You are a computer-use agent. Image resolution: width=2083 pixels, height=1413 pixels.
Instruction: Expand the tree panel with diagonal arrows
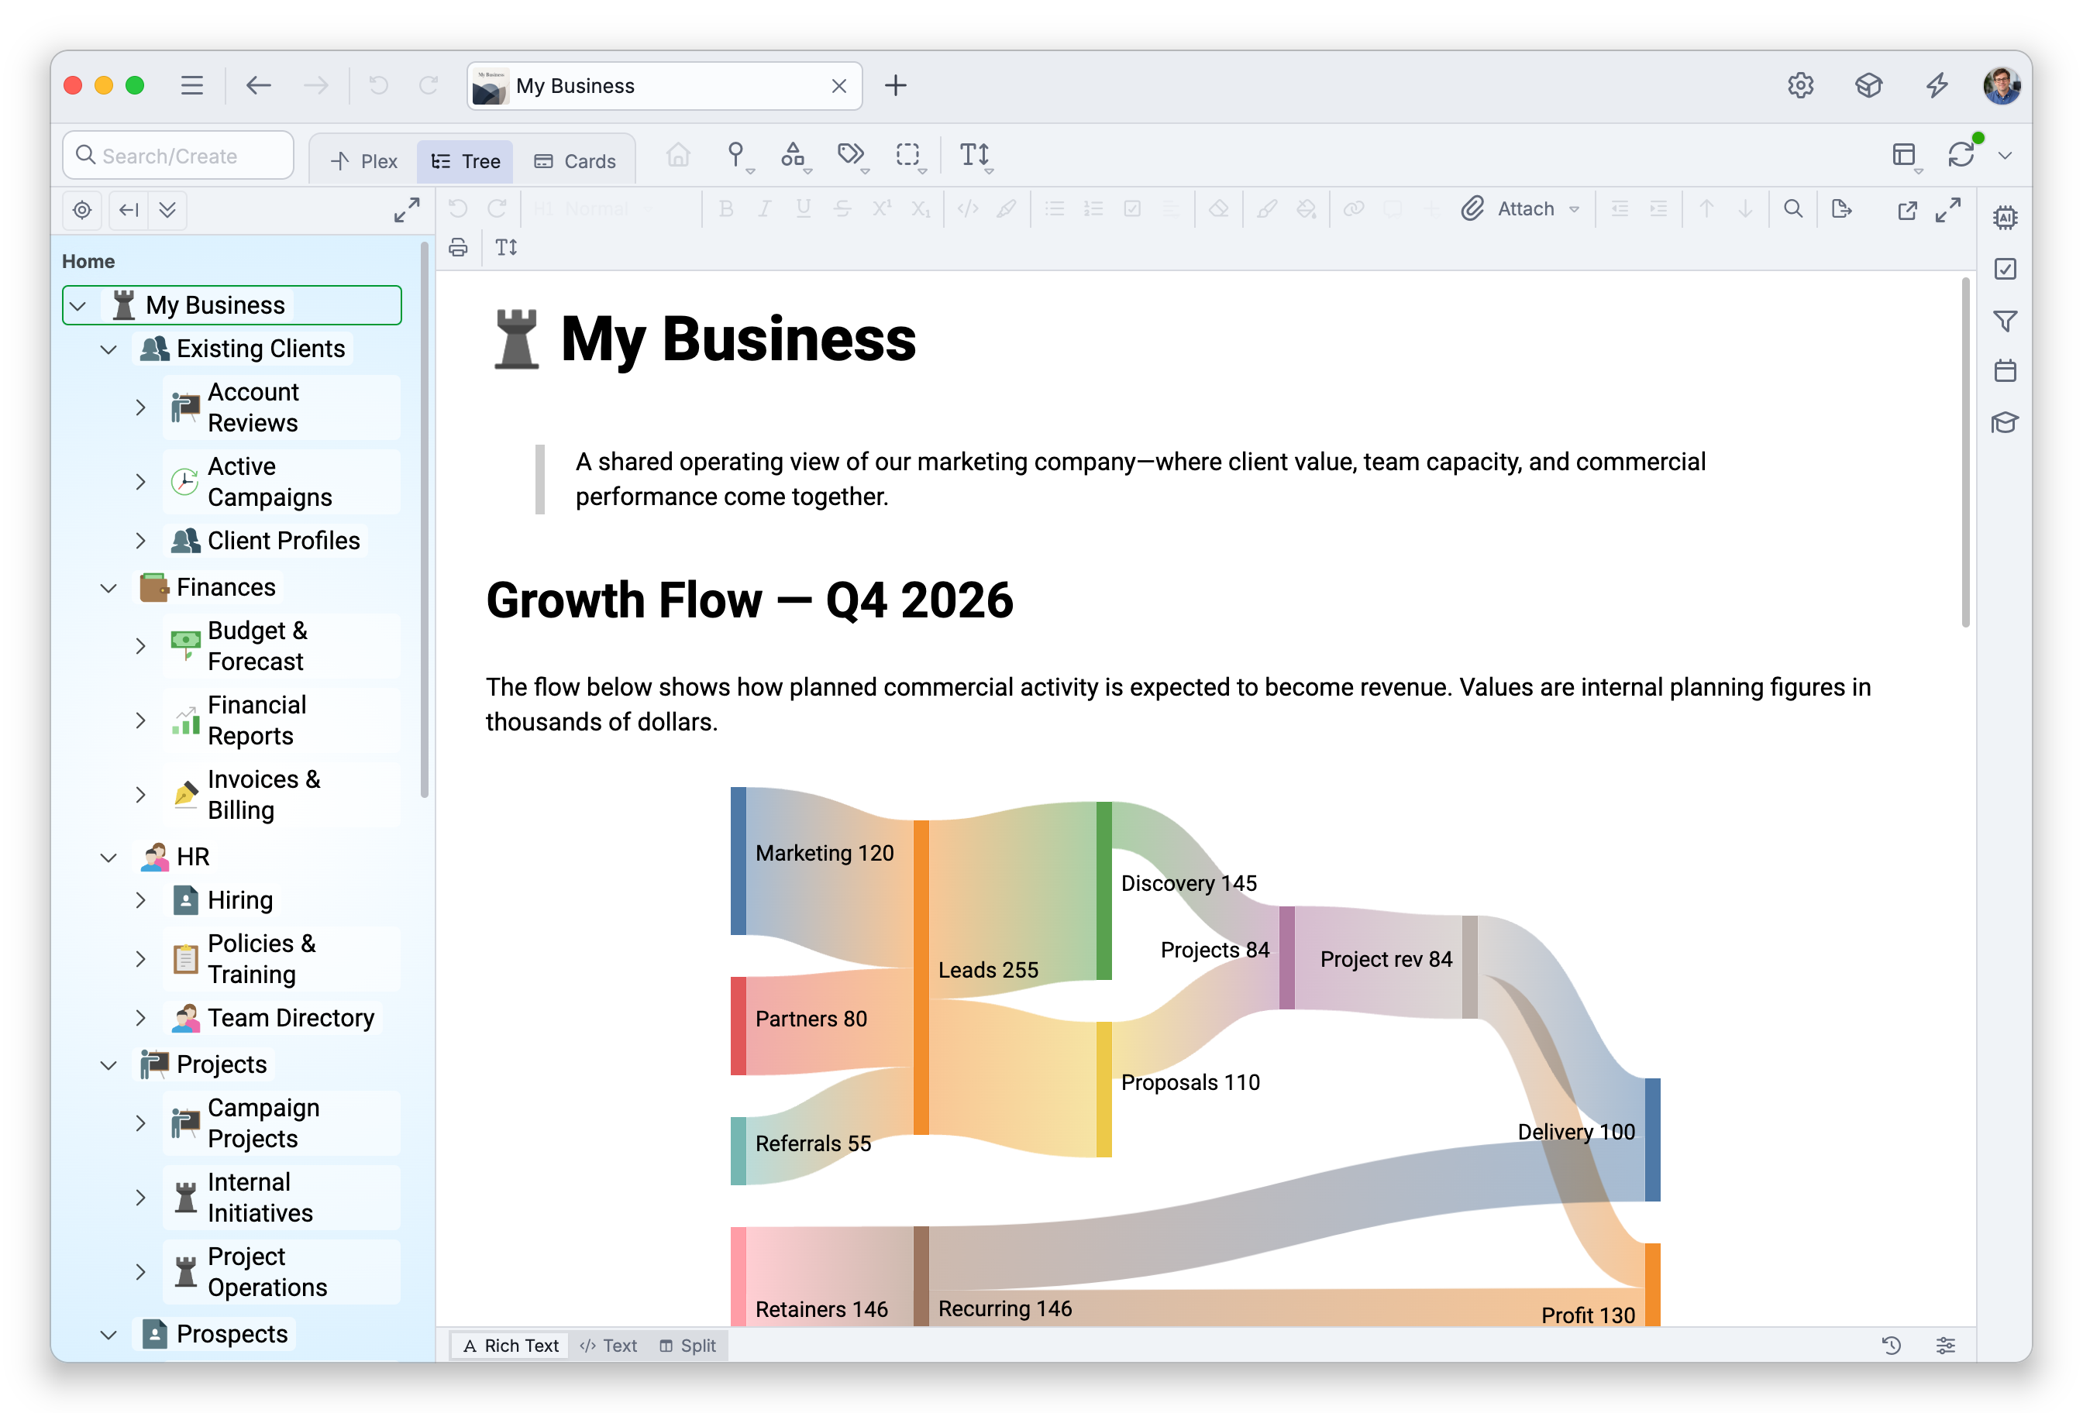click(407, 210)
